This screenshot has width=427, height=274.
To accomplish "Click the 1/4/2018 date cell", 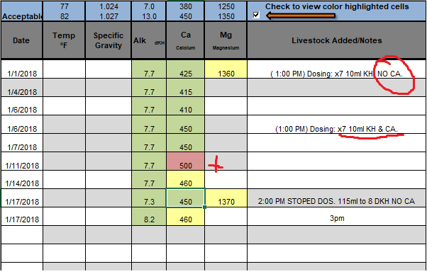I will pos(22,88).
